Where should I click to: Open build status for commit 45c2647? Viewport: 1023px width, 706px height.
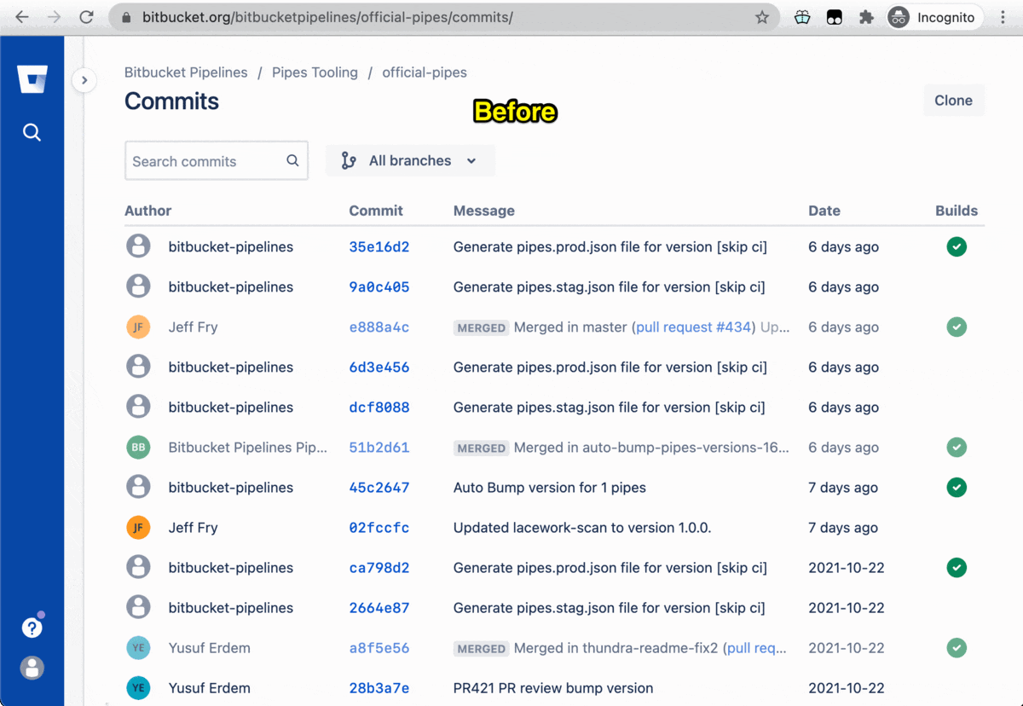point(957,487)
